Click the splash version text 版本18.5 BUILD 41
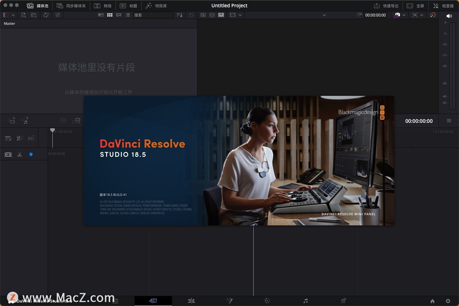The width and height of the screenshot is (459, 306). [113, 195]
